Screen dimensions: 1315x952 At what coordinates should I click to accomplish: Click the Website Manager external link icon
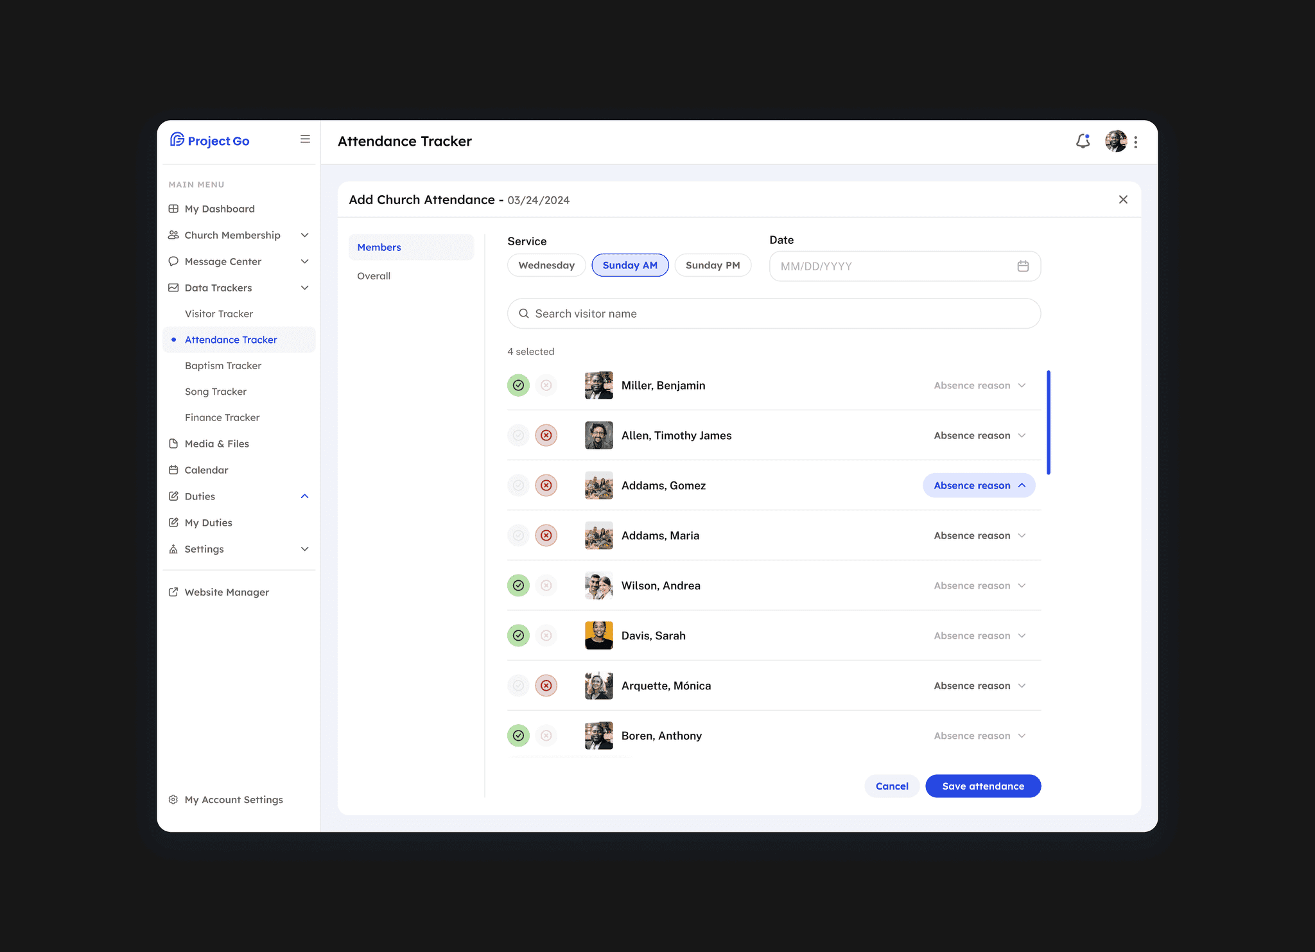pyautogui.click(x=173, y=592)
